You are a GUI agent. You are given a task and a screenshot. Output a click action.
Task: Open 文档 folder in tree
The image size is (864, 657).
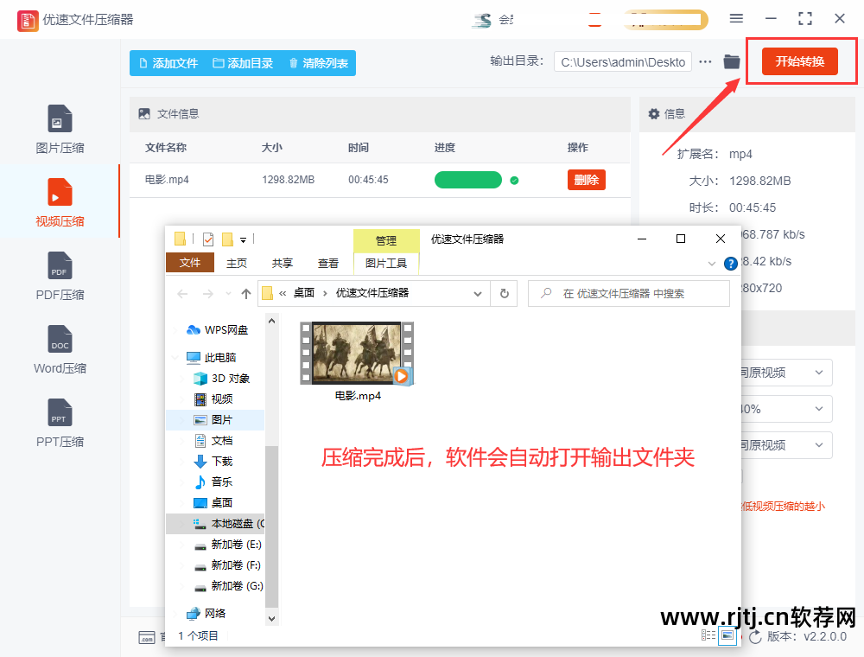click(213, 440)
